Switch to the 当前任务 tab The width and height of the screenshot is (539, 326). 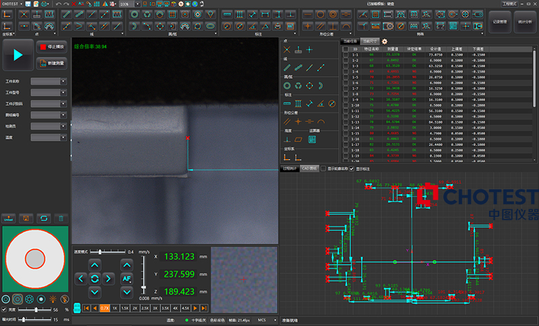click(350, 42)
